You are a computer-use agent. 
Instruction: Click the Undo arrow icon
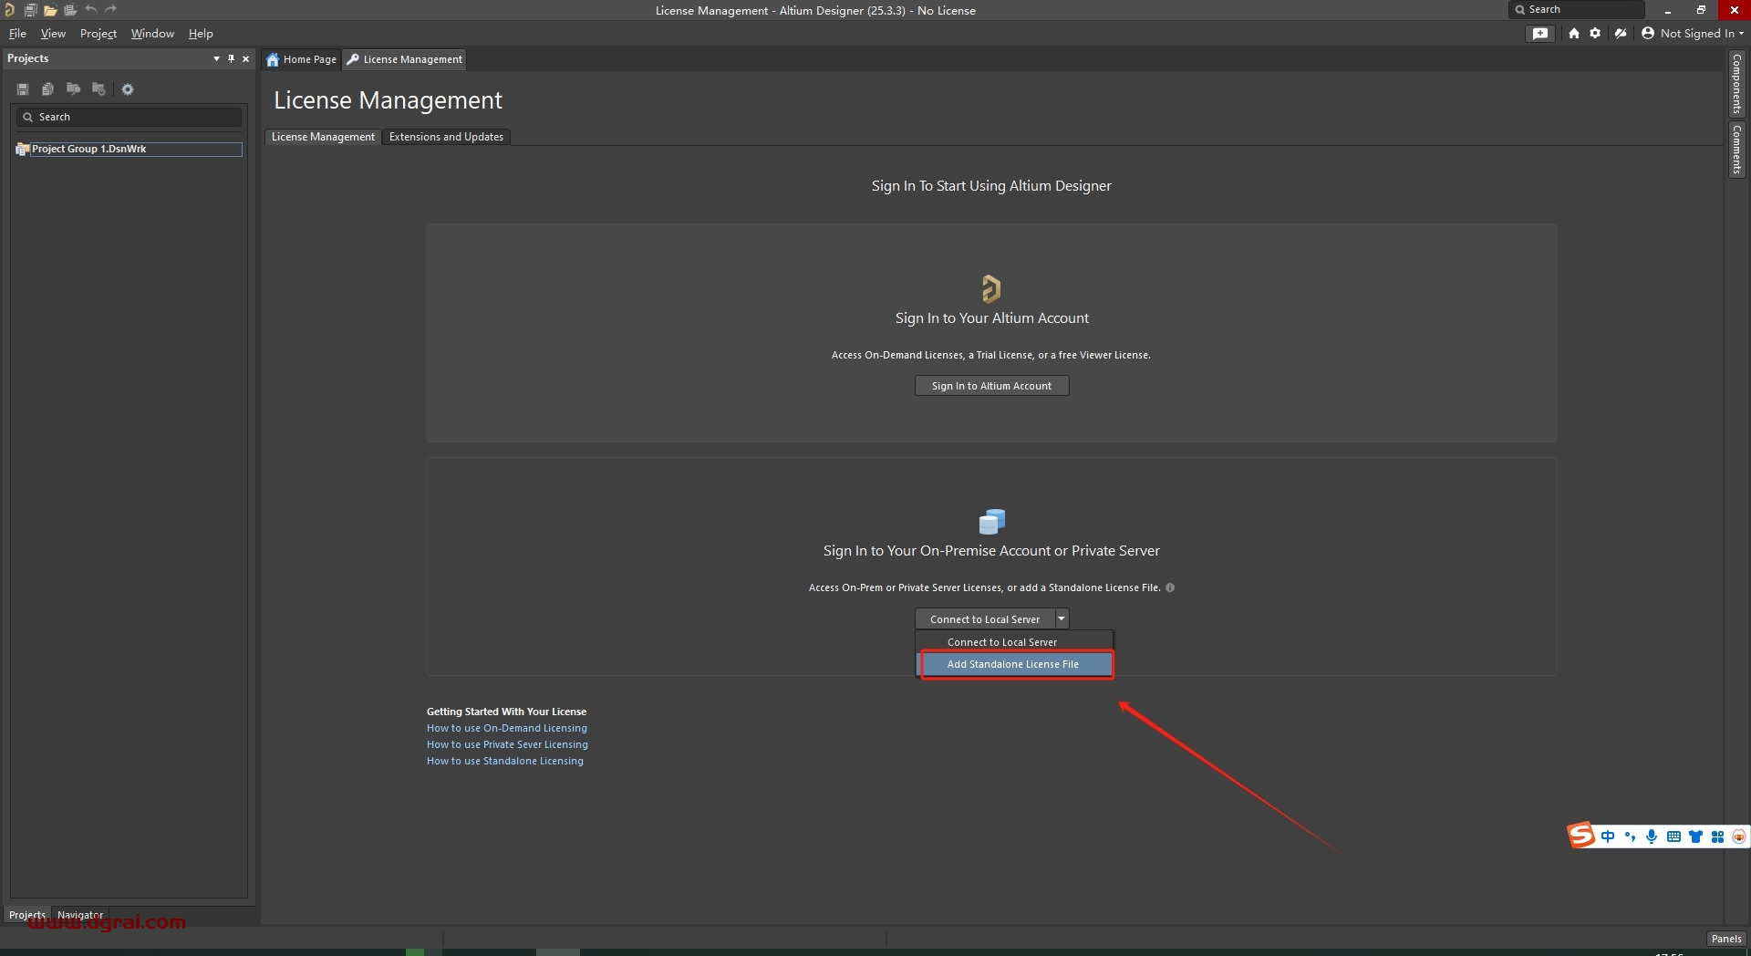(90, 10)
